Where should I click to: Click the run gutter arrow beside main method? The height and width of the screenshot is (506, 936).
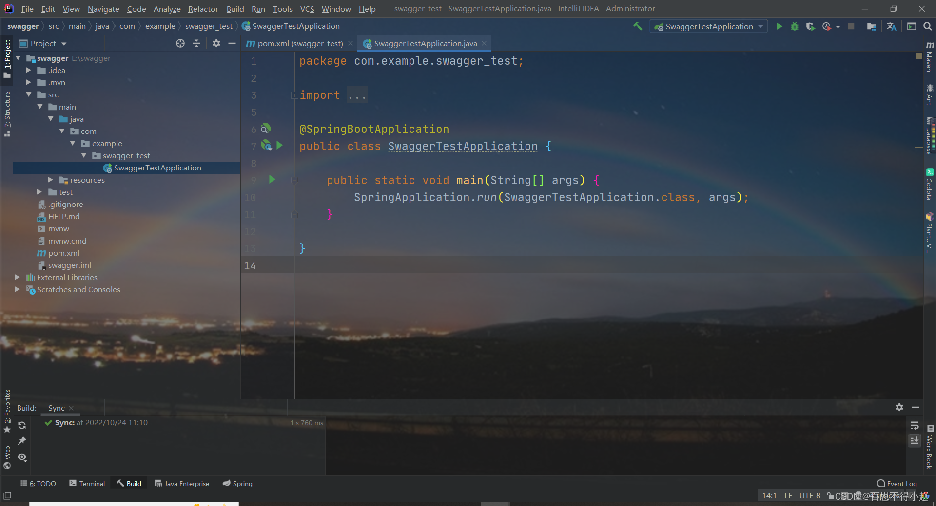[x=272, y=180]
